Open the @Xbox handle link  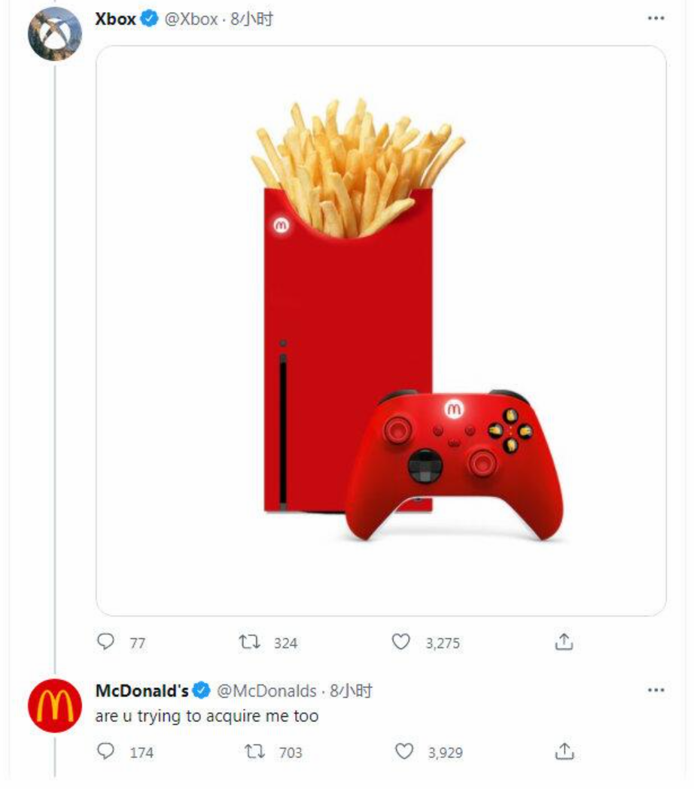(x=190, y=19)
